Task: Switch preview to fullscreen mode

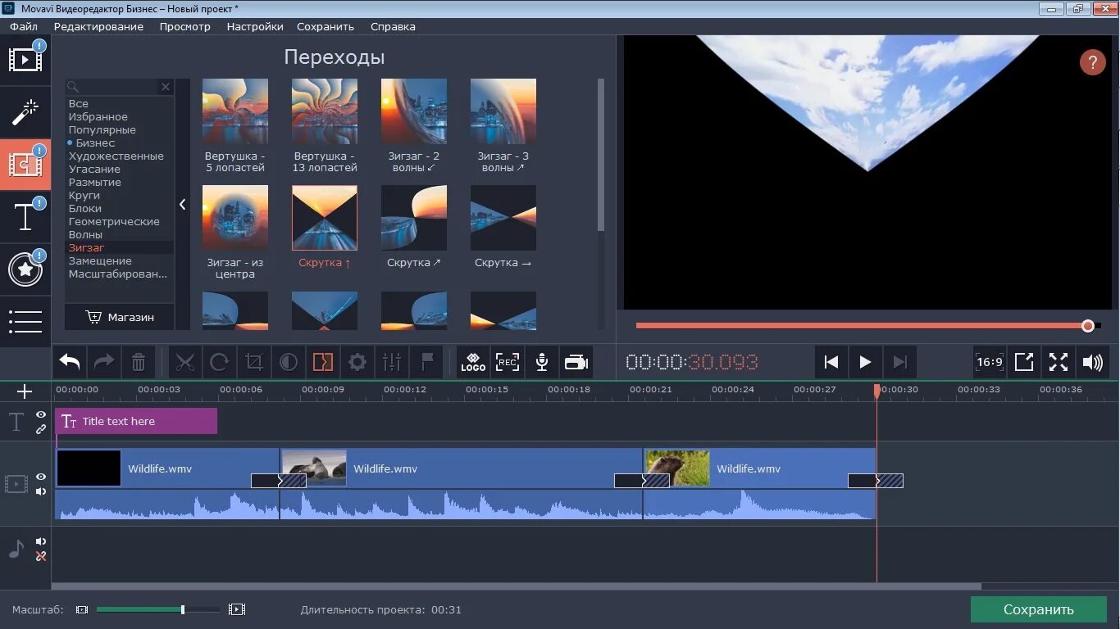Action: pyautogui.click(x=1059, y=362)
